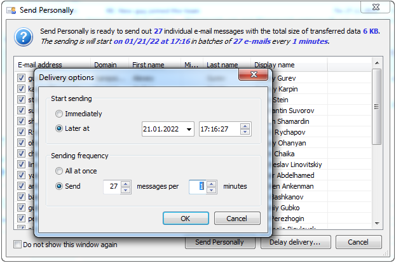The width and height of the screenshot is (396, 263).
Task: Uncheck the Perezhogin recipient row checkbox
Action: (x=21, y=219)
